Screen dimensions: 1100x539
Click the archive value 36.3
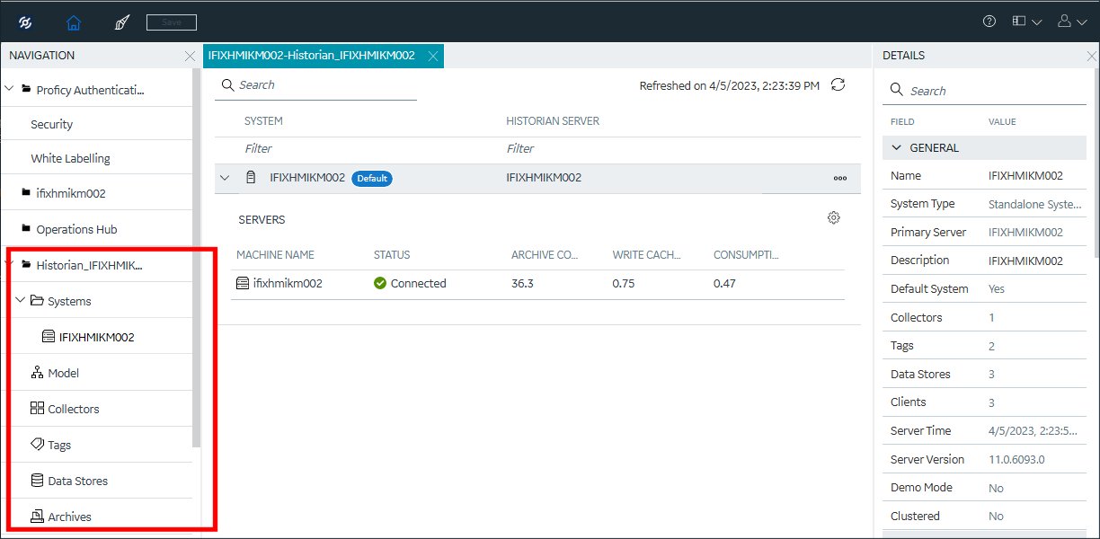click(x=523, y=283)
